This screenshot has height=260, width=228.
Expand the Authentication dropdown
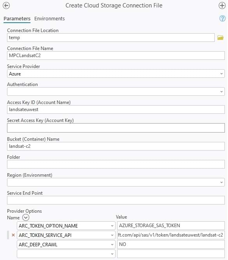pyautogui.click(x=116, y=91)
